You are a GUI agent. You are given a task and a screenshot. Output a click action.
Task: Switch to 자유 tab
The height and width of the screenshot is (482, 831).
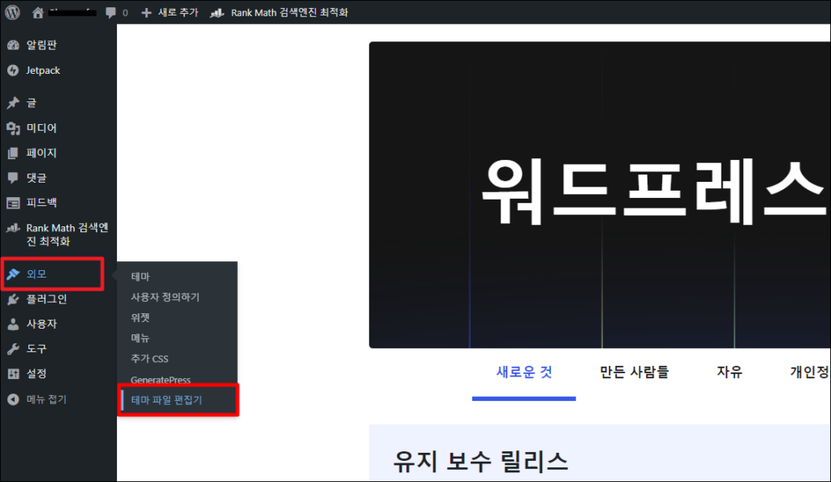730,372
